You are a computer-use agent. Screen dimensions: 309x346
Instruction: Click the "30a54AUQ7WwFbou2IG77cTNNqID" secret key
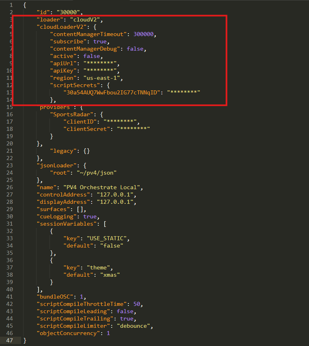[112, 92]
